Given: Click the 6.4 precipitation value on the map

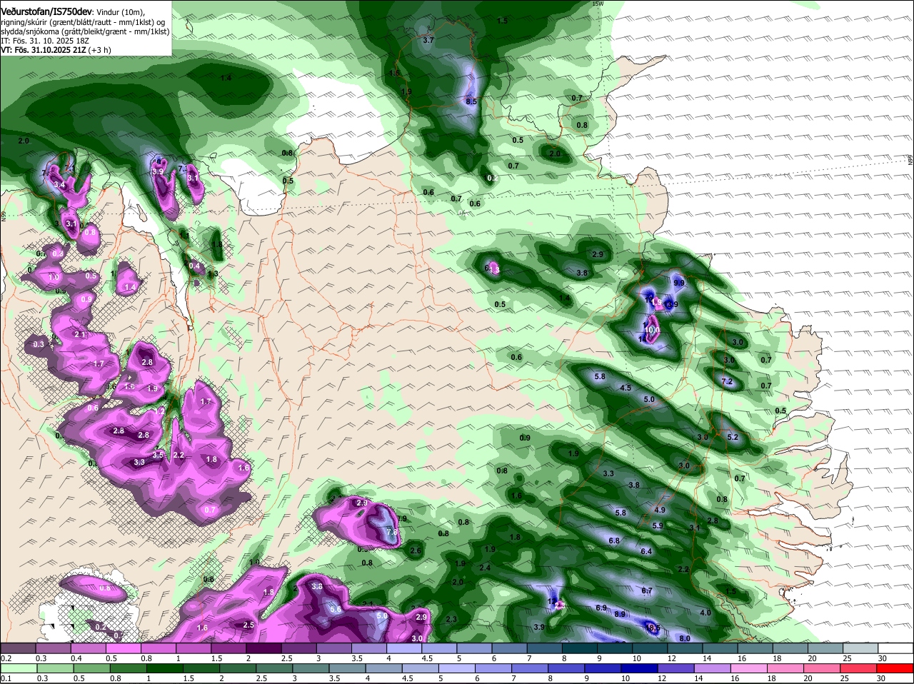Looking at the screenshot, I should tap(646, 551).
